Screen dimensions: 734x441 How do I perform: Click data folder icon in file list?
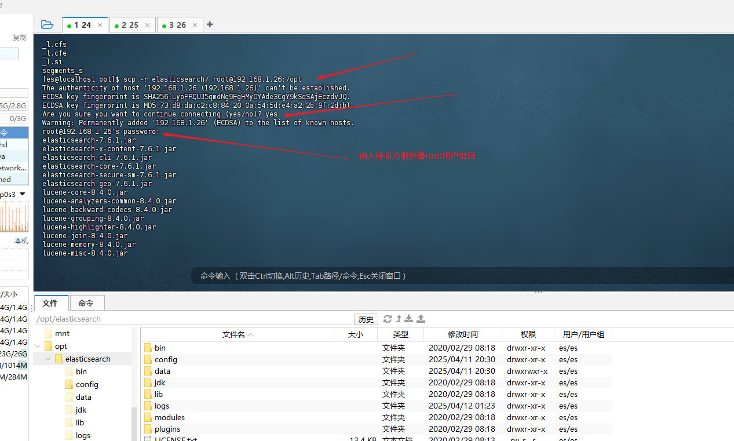coord(148,371)
